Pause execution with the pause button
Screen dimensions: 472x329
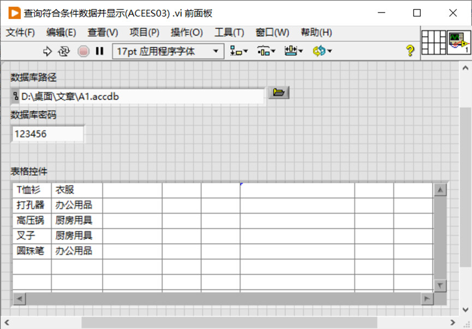(100, 51)
